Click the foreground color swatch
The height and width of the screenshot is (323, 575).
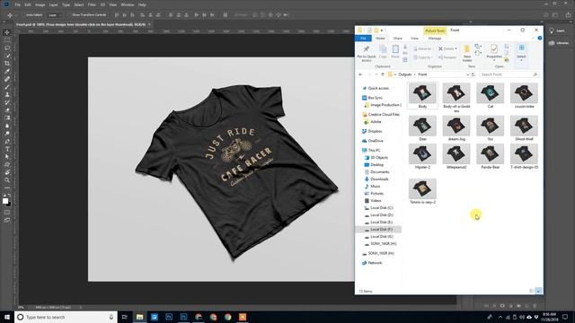pyautogui.click(x=5, y=201)
